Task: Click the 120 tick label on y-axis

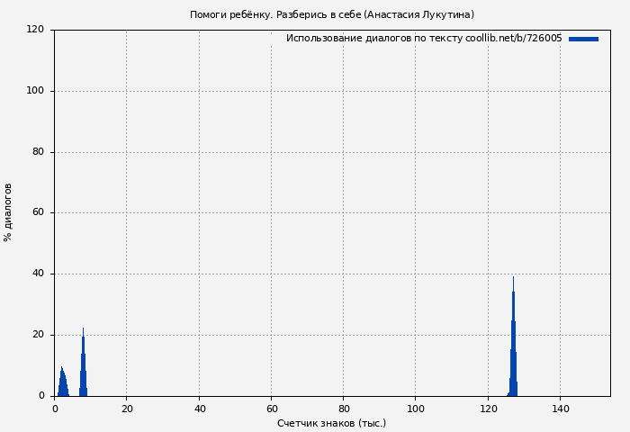Action: coord(35,30)
